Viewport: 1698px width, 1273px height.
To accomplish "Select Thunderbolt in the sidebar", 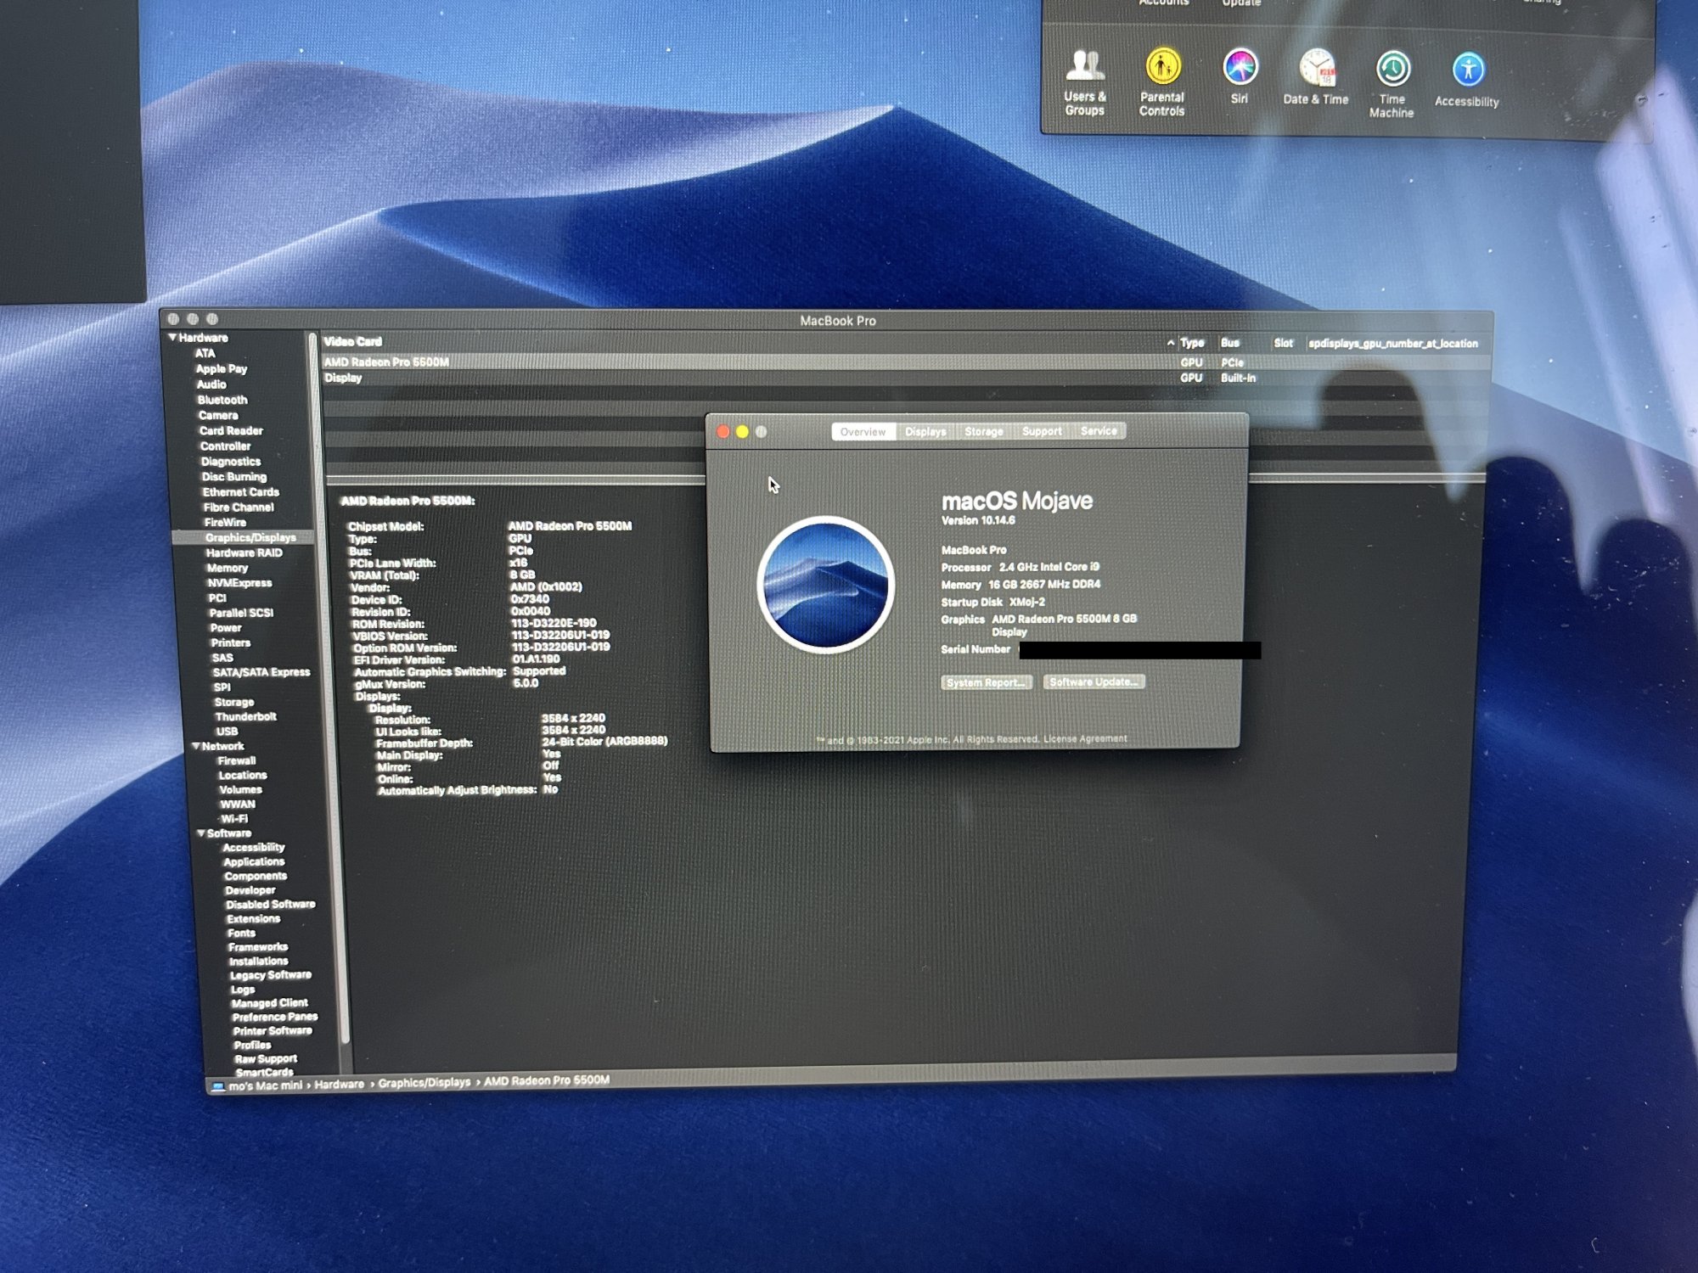I will [245, 716].
